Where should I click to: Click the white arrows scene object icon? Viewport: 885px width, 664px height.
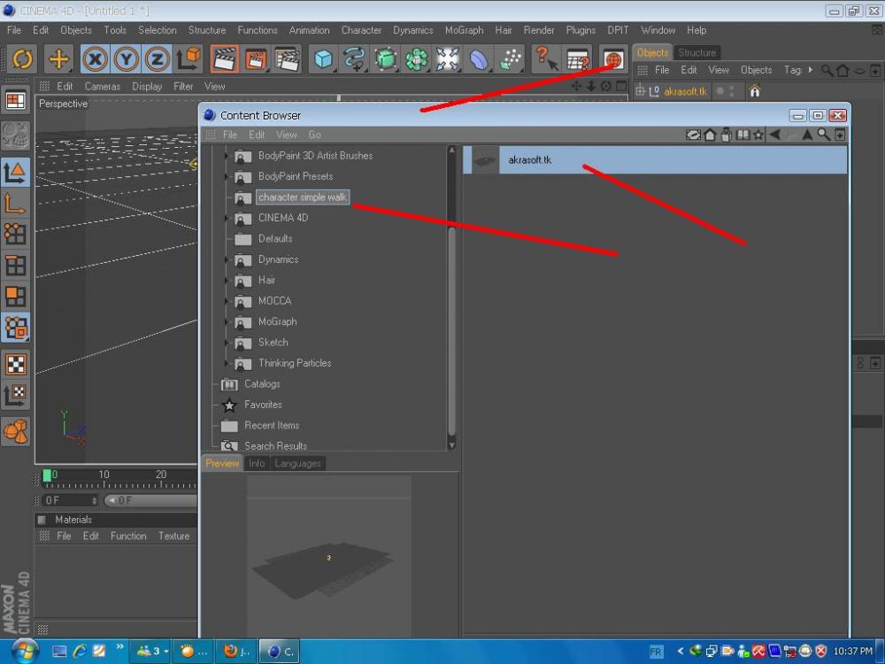point(448,58)
